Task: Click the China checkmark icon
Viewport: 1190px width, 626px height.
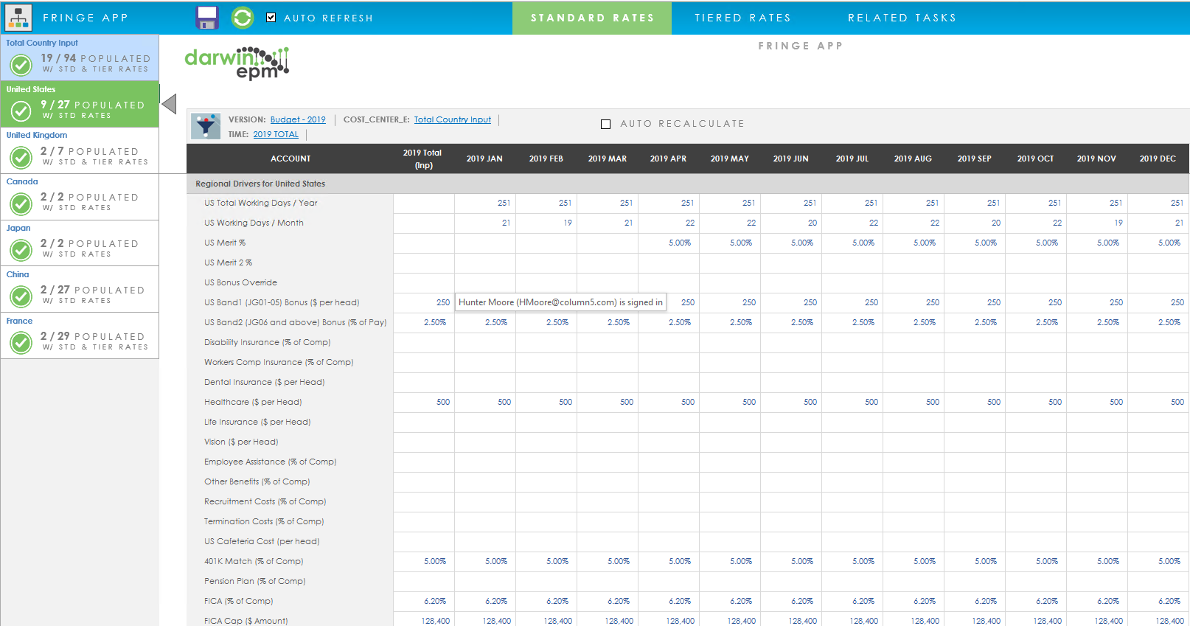Action: coord(21,296)
